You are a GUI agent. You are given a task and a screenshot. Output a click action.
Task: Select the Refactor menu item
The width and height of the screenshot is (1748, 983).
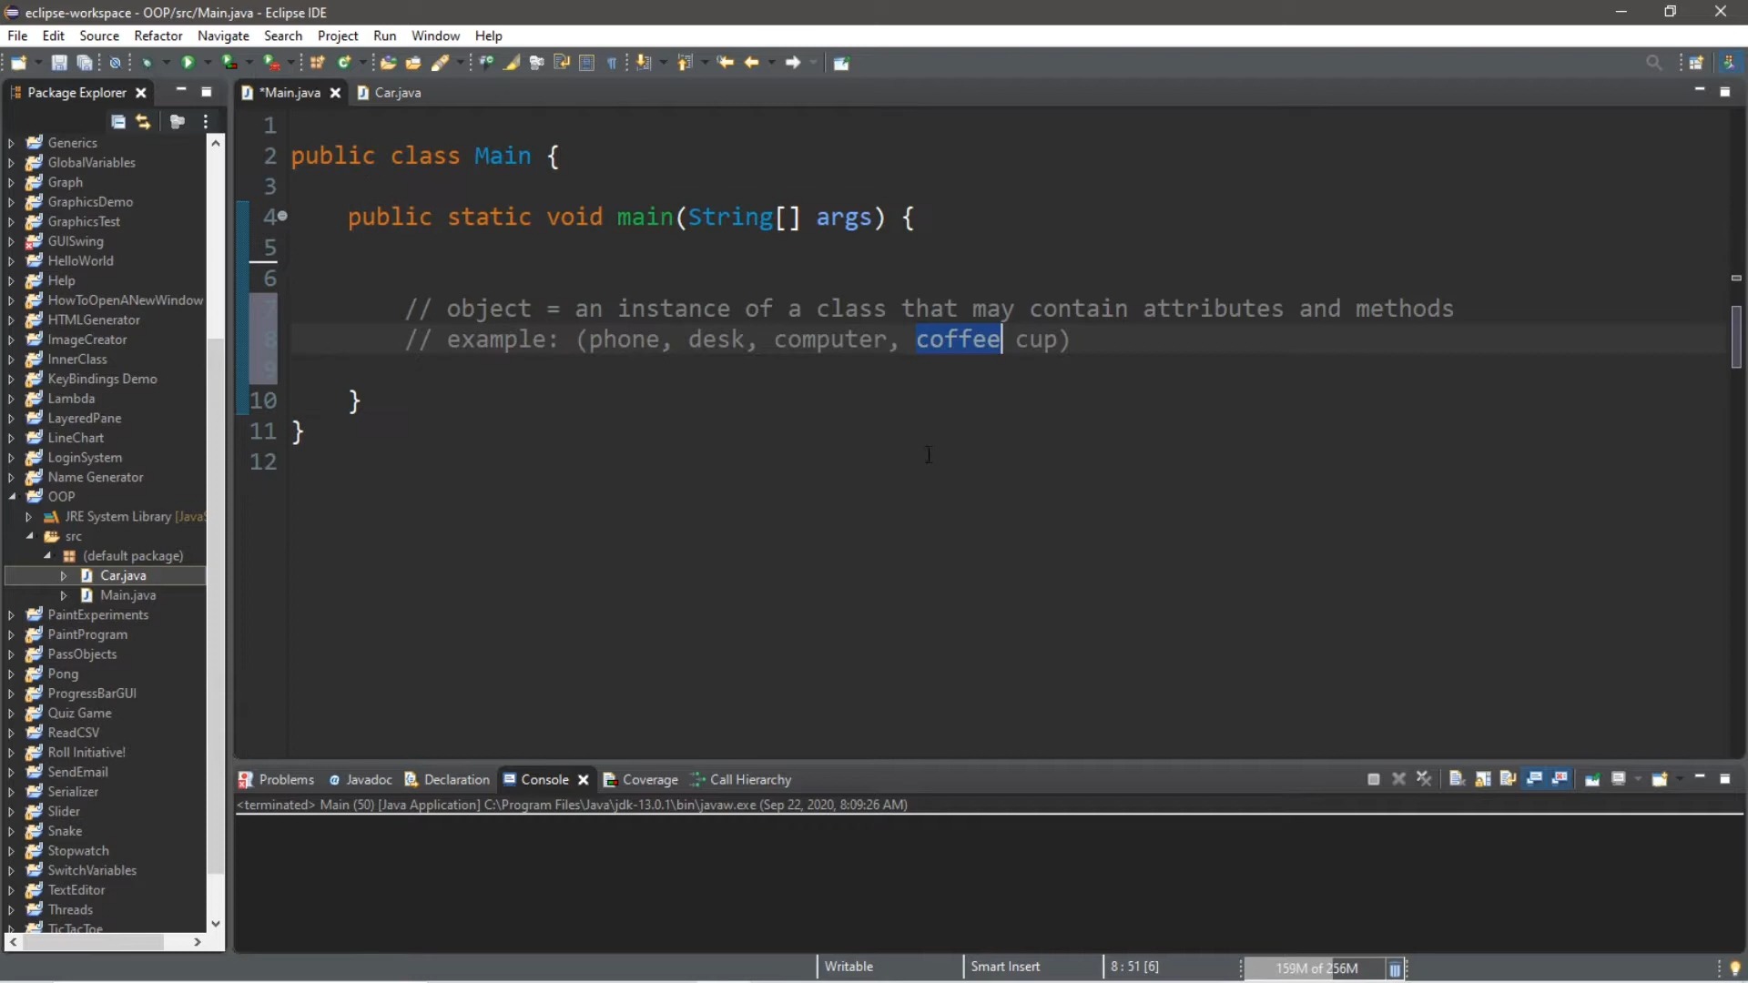coord(158,35)
